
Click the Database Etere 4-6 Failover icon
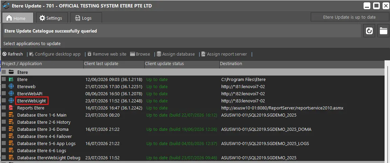[11, 136]
